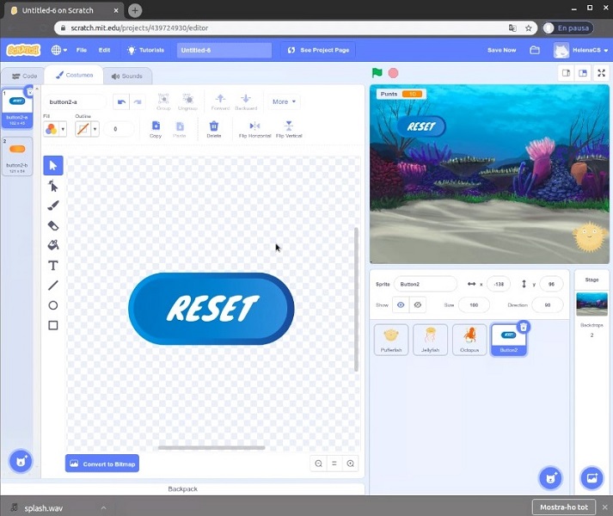The height and width of the screenshot is (516, 613).
Task: Select the Pufferfish sprite
Action: (391, 340)
